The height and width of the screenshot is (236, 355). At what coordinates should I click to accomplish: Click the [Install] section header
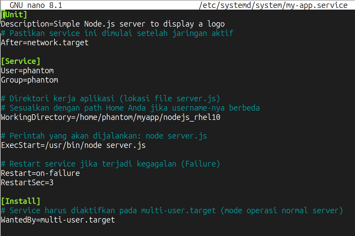[x=21, y=201]
